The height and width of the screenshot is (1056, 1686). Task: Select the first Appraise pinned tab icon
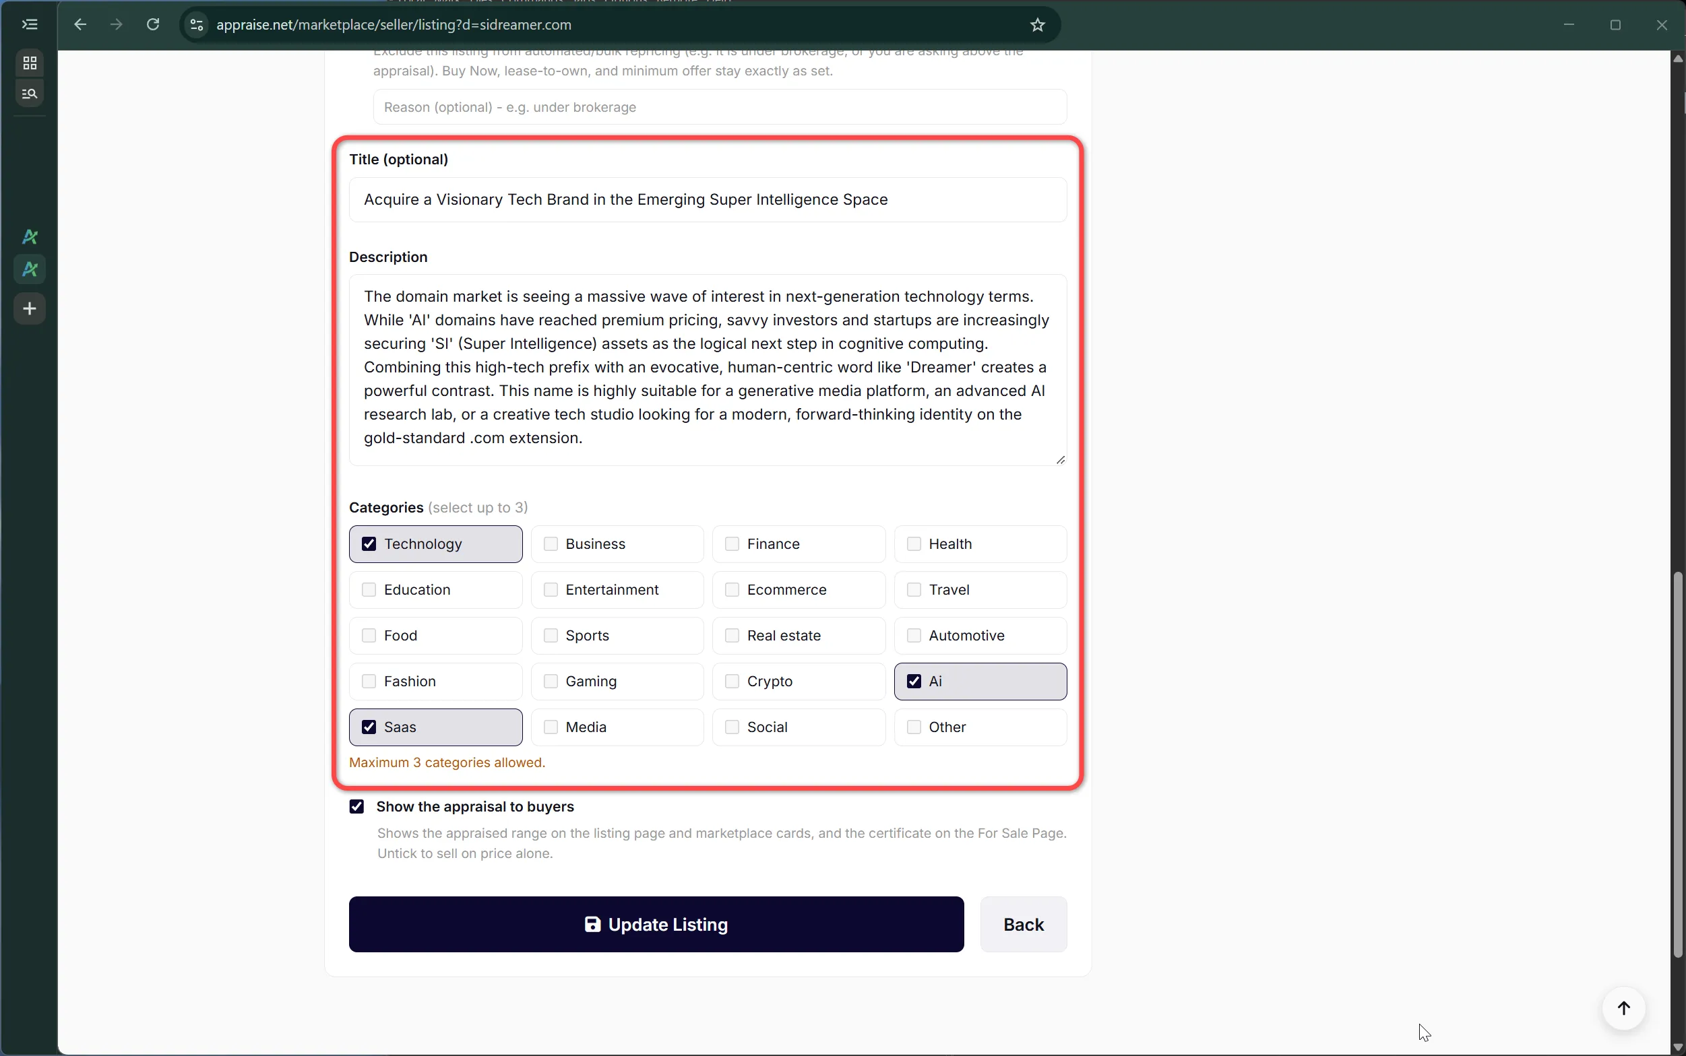30,237
